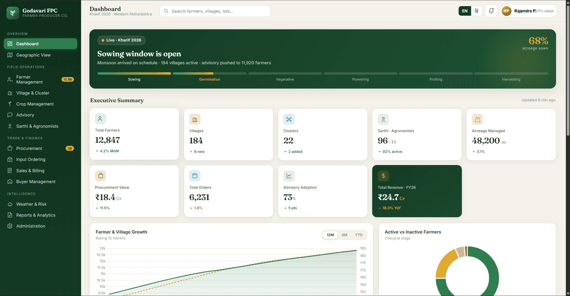Click the Godavari FPC logo icon
This screenshot has height=296, width=570.
pyautogui.click(x=13, y=13)
